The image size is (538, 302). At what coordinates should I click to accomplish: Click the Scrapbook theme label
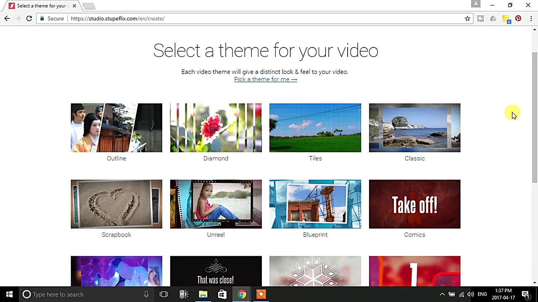pyautogui.click(x=116, y=235)
